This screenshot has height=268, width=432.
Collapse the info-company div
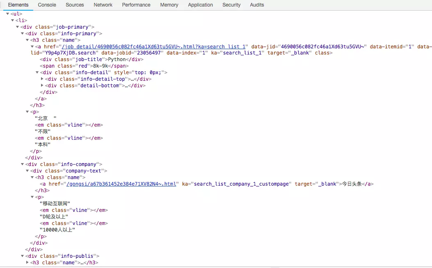click(x=23, y=164)
